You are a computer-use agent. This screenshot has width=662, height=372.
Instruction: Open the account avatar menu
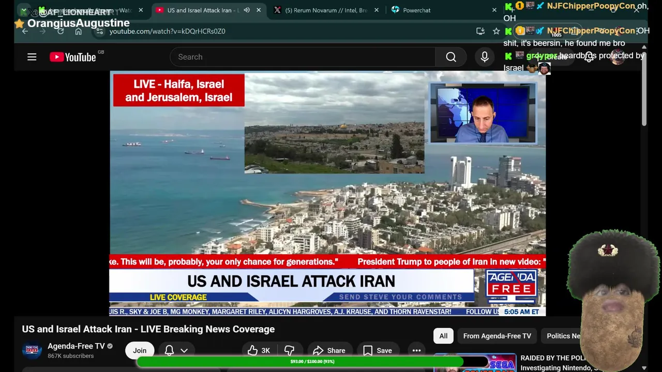[617, 57]
